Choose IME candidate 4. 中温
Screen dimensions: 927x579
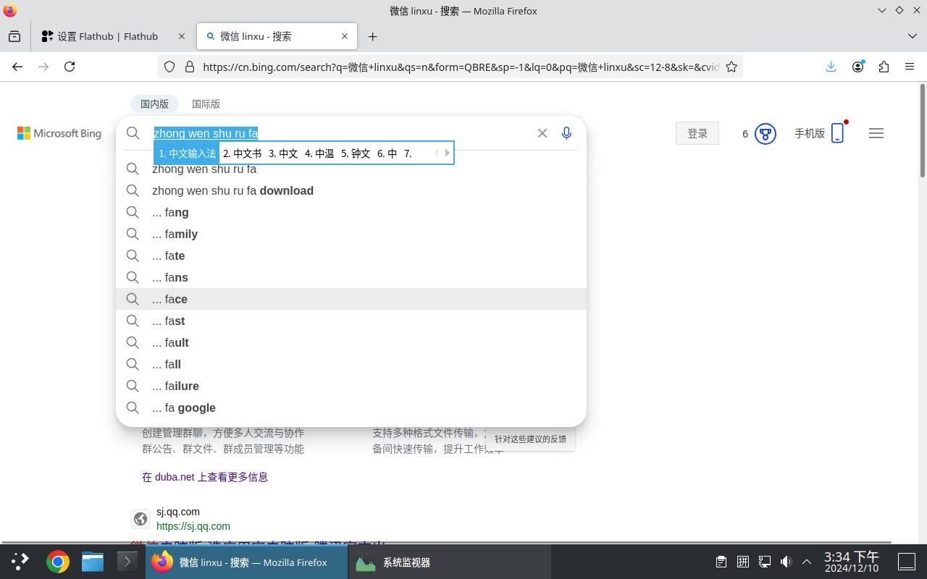click(319, 153)
